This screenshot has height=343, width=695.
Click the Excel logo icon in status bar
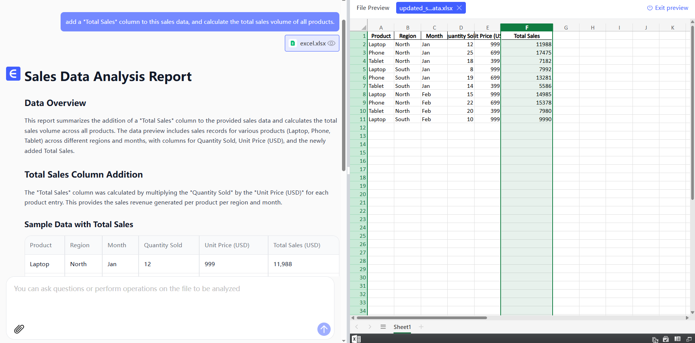pyautogui.click(x=356, y=339)
